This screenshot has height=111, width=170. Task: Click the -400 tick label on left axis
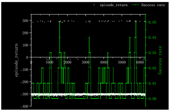pos(24,106)
